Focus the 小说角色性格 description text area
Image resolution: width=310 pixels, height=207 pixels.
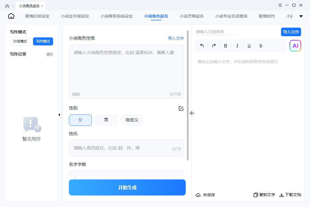pos(126,72)
